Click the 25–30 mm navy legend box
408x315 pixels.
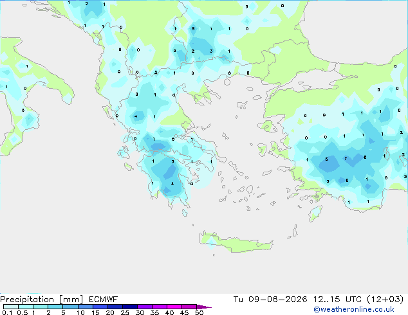tap(130, 307)
